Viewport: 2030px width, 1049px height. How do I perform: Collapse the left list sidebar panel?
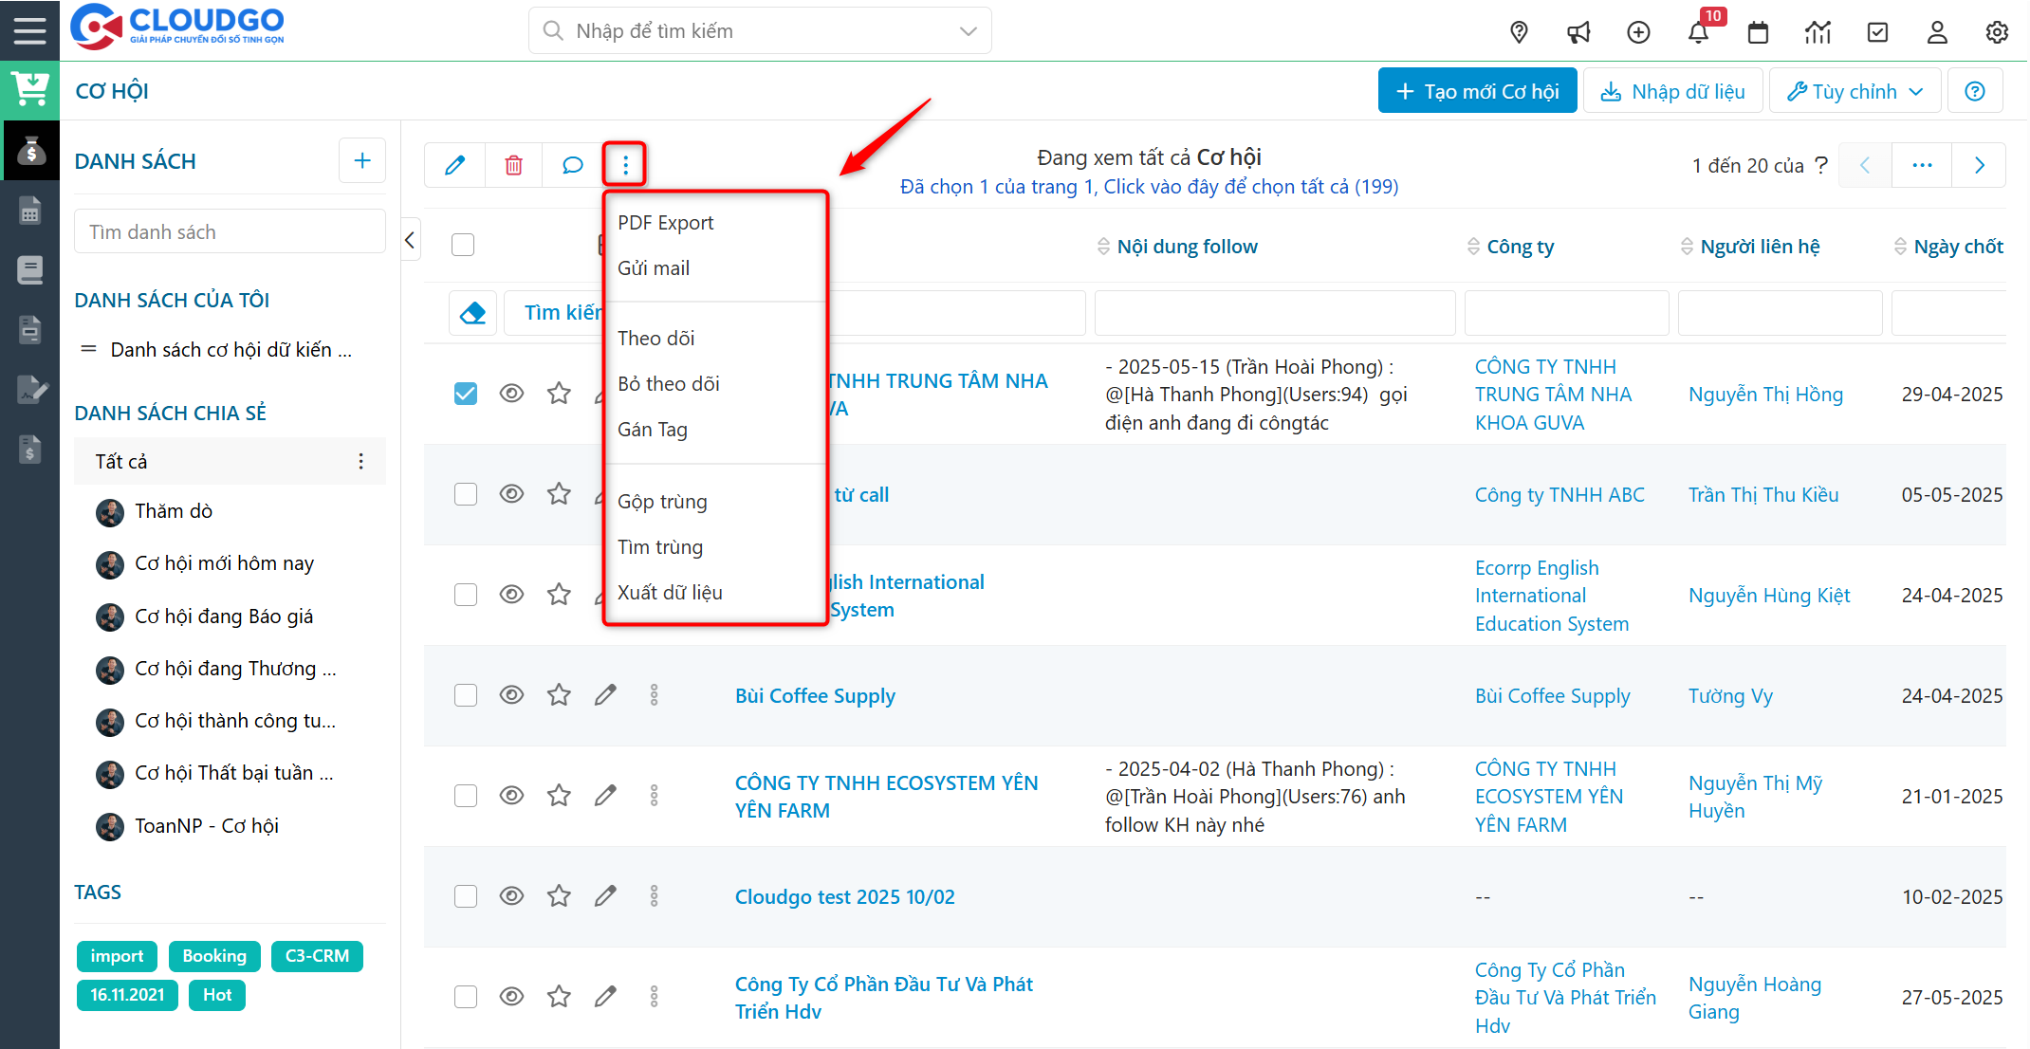[x=410, y=240]
